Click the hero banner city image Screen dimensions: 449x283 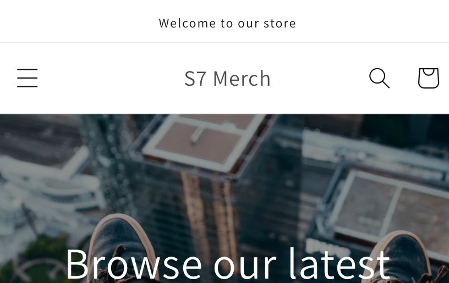[x=225, y=199]
